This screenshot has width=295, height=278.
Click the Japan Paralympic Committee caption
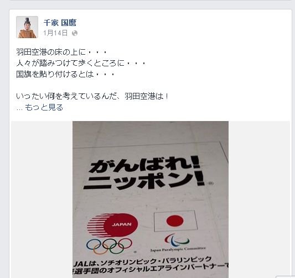tap(178, 249)
